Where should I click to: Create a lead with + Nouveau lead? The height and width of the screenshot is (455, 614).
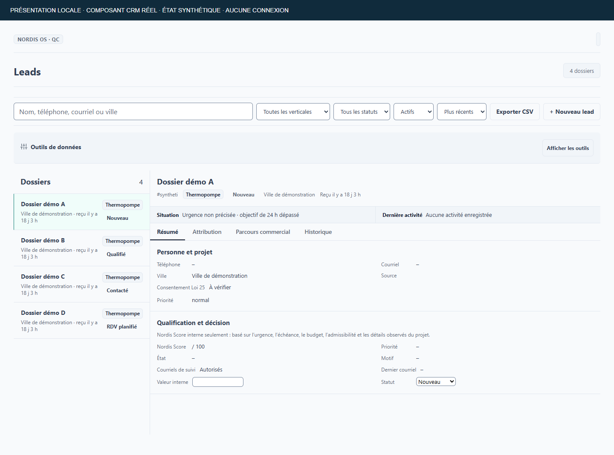(x=572, y=112)
